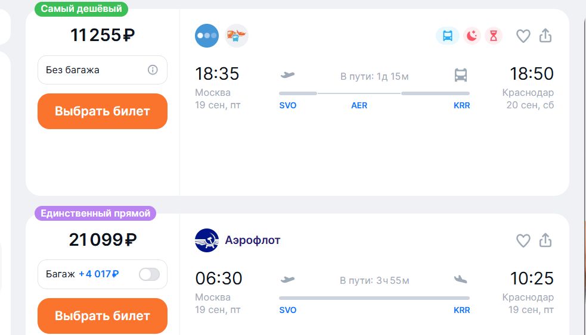Click the 'Самый дешёвый' green badge
The image size is (586, 335).
tap(82, 9)
